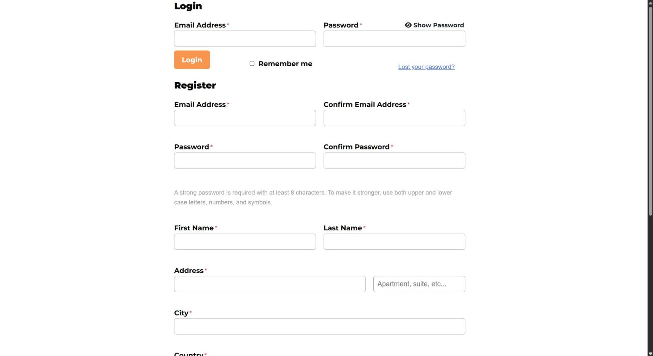Focus the Apartment, suite, etc. field
The width and height of the screenshot is (653, 356).
pyautogui.click(x=419, y=284)
